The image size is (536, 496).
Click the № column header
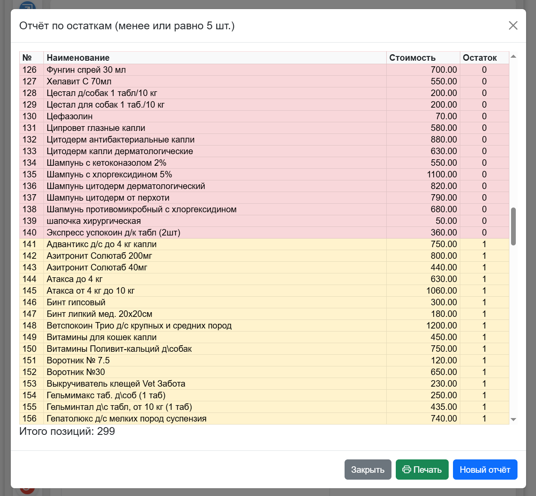pos(32,58)
